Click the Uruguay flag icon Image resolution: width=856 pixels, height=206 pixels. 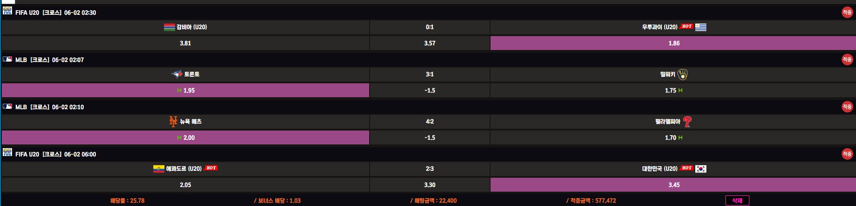(x=700, y=27)
